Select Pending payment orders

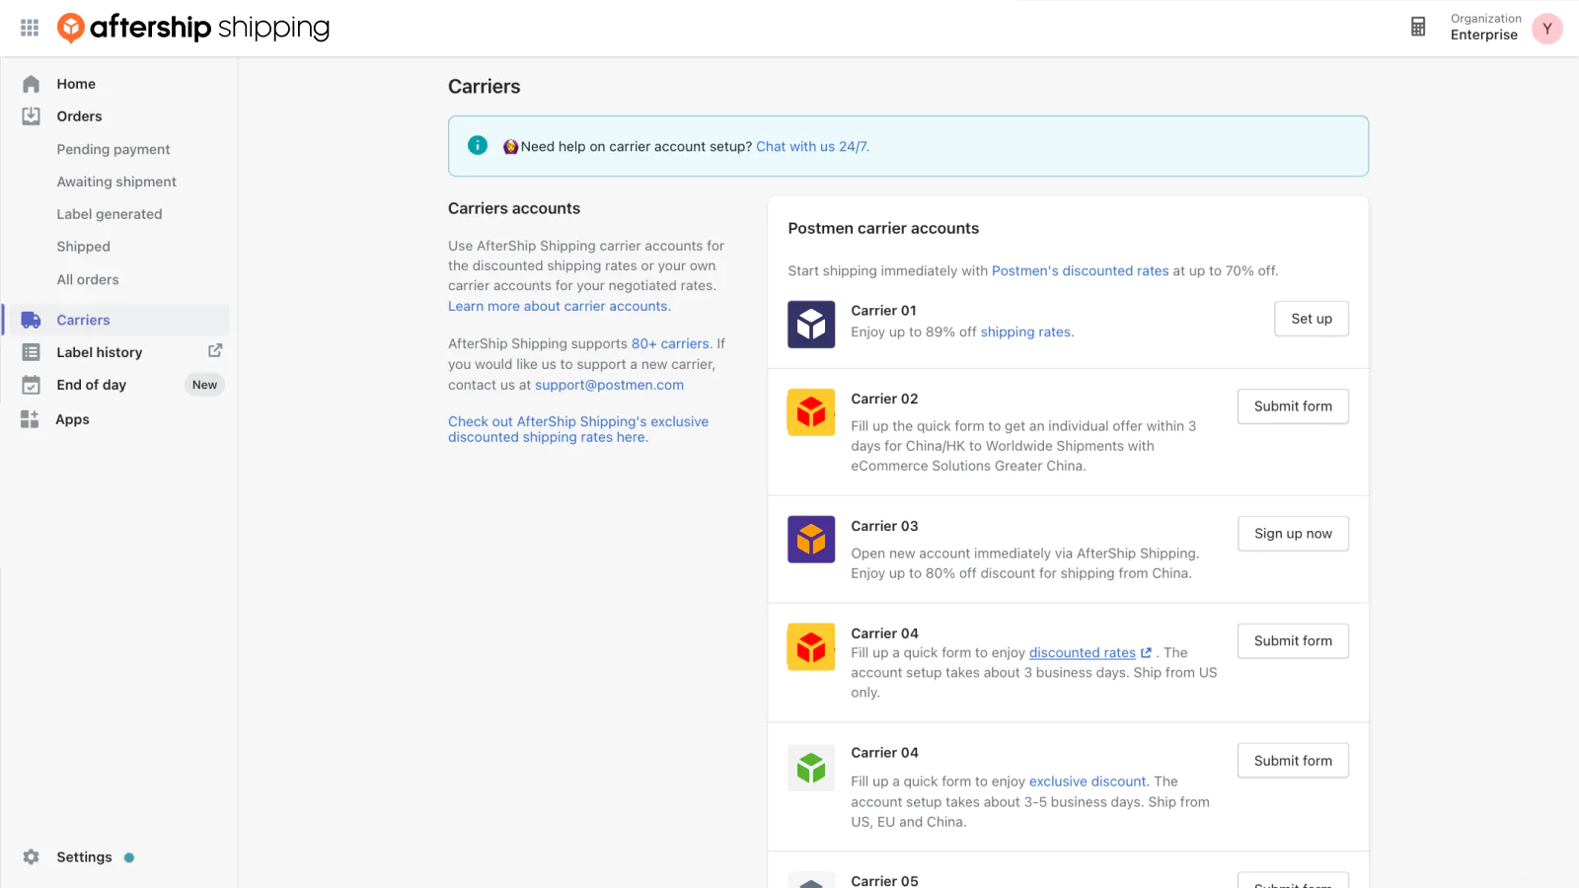click(x=113, y=149)
